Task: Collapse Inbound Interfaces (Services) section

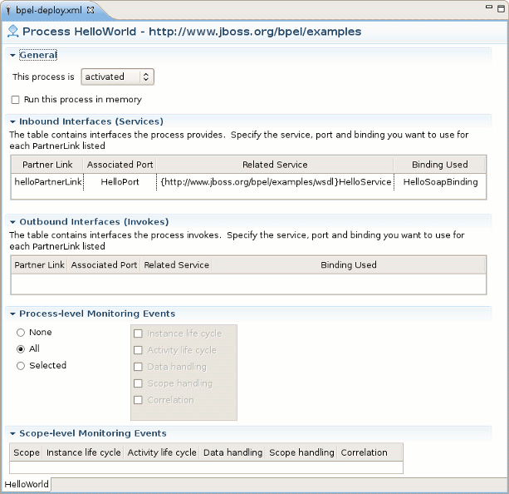Action: pos(12,121)
